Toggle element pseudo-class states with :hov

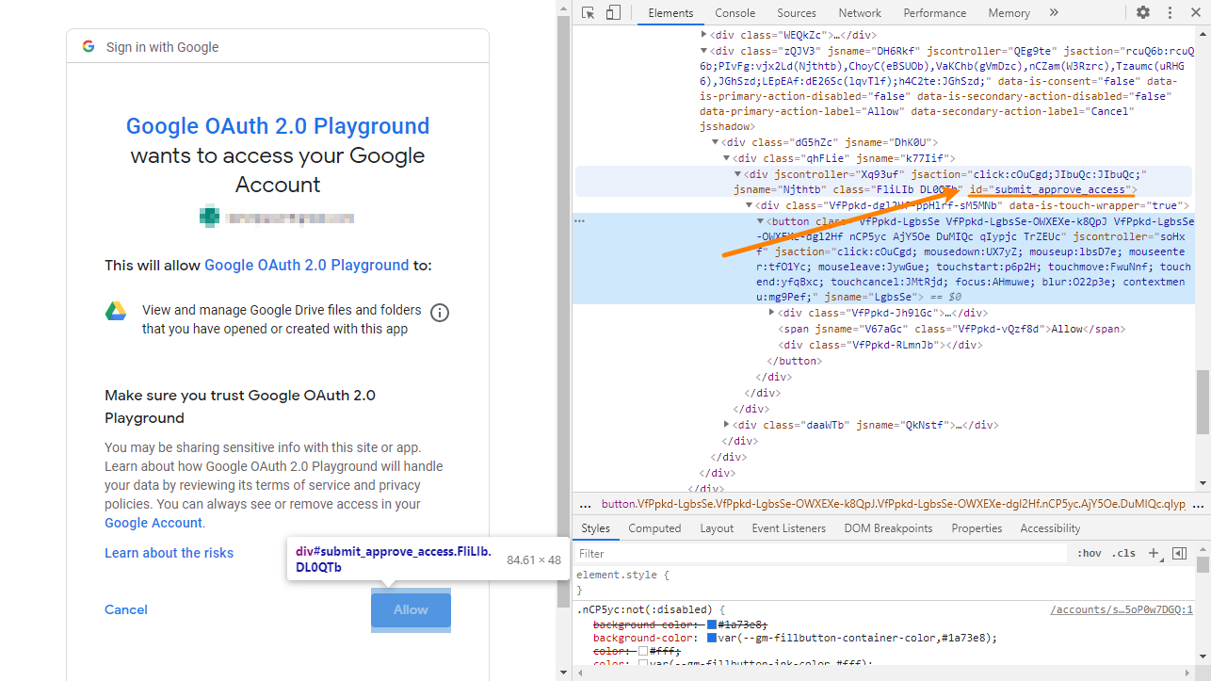[1089, 553]
